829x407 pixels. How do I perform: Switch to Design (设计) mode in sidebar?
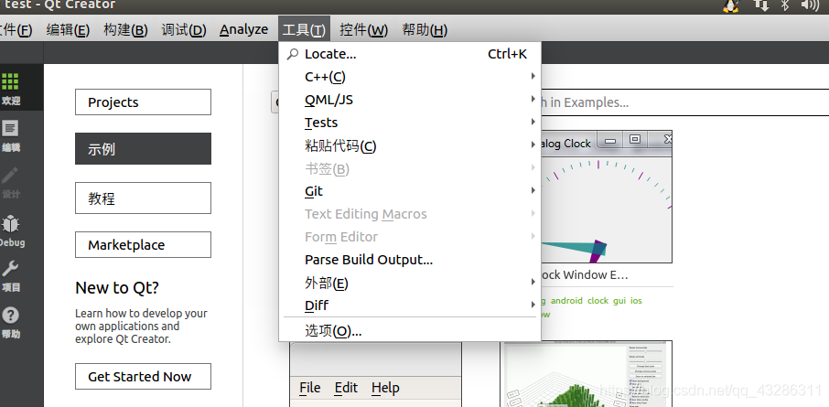[11, 182]
